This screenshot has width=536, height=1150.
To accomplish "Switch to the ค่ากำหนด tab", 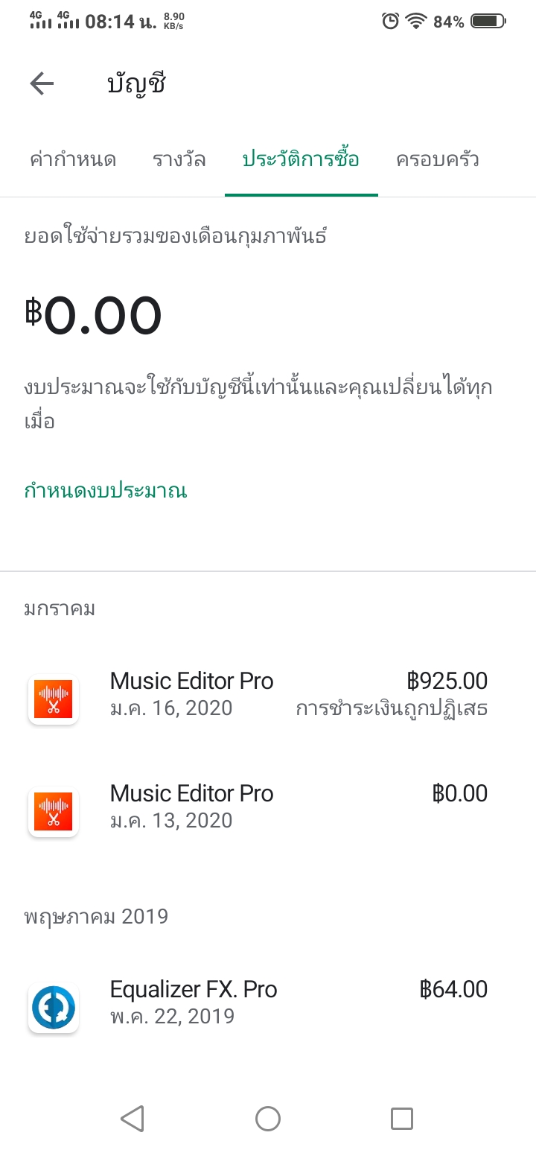I will click(73, 159).
